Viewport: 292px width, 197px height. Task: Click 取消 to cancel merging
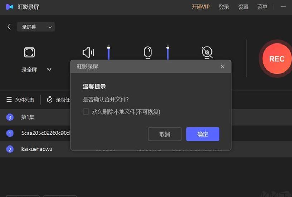point(165,134)
